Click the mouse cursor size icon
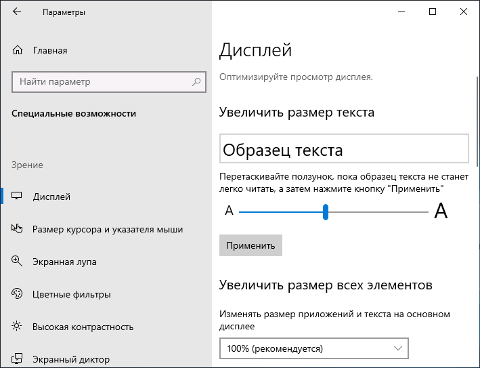Viewport: 480px width, 368px height. [x=17, y=228]
